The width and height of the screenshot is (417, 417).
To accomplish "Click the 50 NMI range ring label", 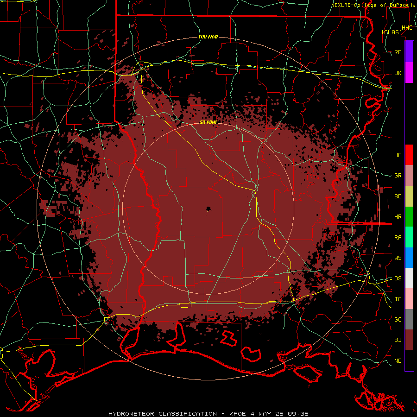I will tap(208, 122).
